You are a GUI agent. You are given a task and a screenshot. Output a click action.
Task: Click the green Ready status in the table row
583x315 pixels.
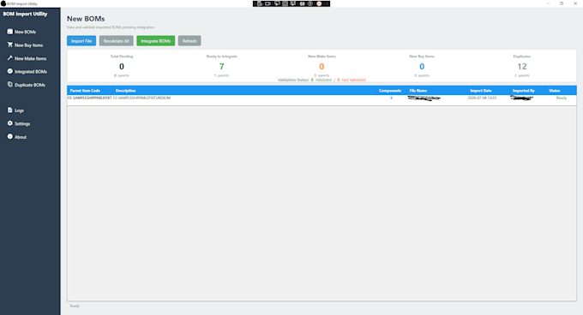click(x=561, y=98)
